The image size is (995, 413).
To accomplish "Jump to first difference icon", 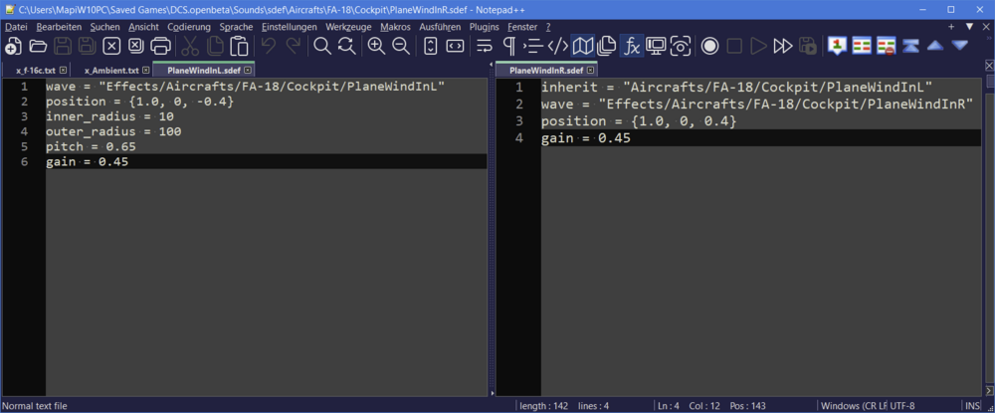I will pyautogui.click(x=910, y=46).
